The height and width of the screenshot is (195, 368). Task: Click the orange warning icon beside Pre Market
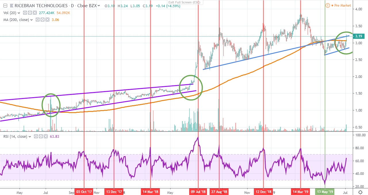click(327, 5)
